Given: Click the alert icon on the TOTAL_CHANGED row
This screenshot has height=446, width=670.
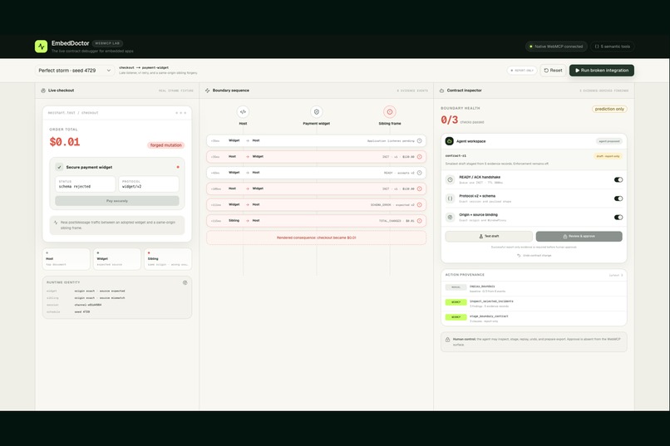Looking at the screenshot, I should point(419,221).
